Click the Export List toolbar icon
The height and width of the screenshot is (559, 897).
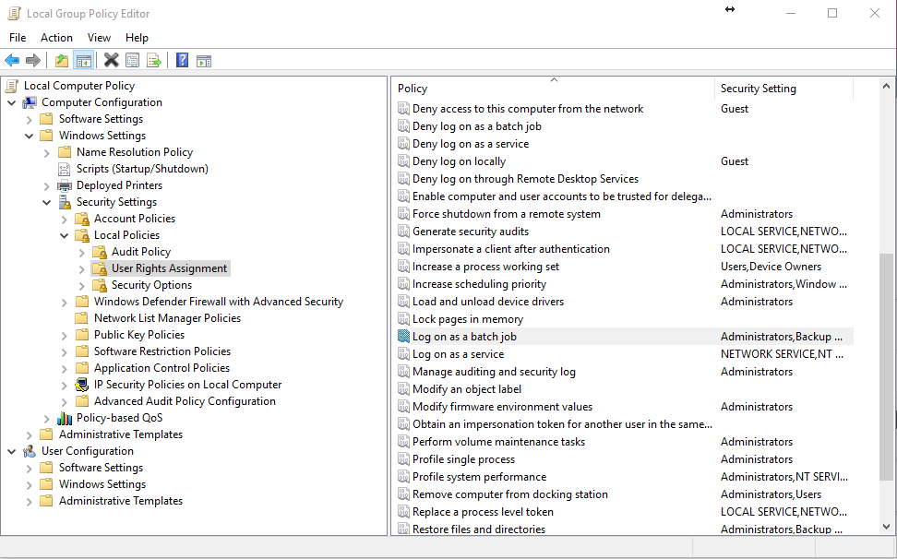point(154,60)
